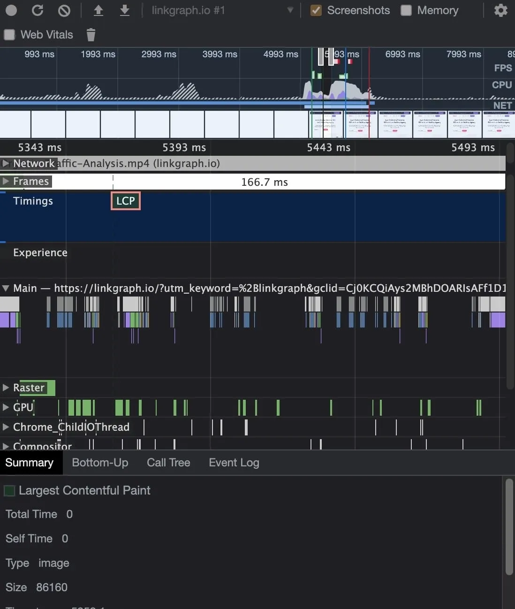This screenshot has width=515, height=609.
Task: Expand the Network track
Action: tap(6, 163)
